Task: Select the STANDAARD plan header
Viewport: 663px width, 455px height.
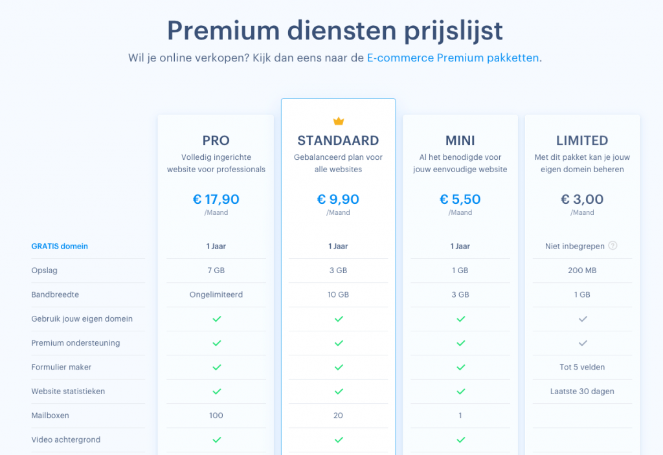Action: click(x=338, y=140)
